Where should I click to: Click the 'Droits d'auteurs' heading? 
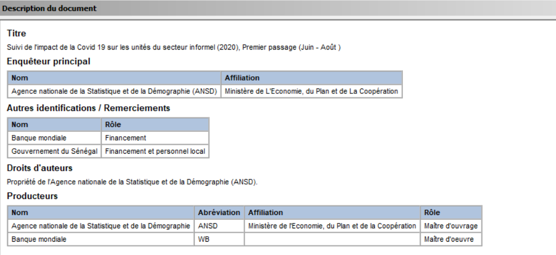coord(39,169)
